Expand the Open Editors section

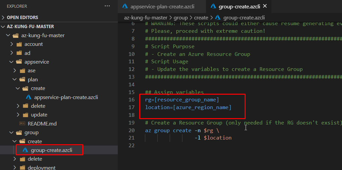[x=4, y=17]
